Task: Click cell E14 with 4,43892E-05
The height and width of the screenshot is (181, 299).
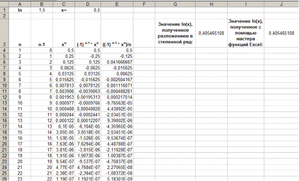Action: (x=117, y=109)
